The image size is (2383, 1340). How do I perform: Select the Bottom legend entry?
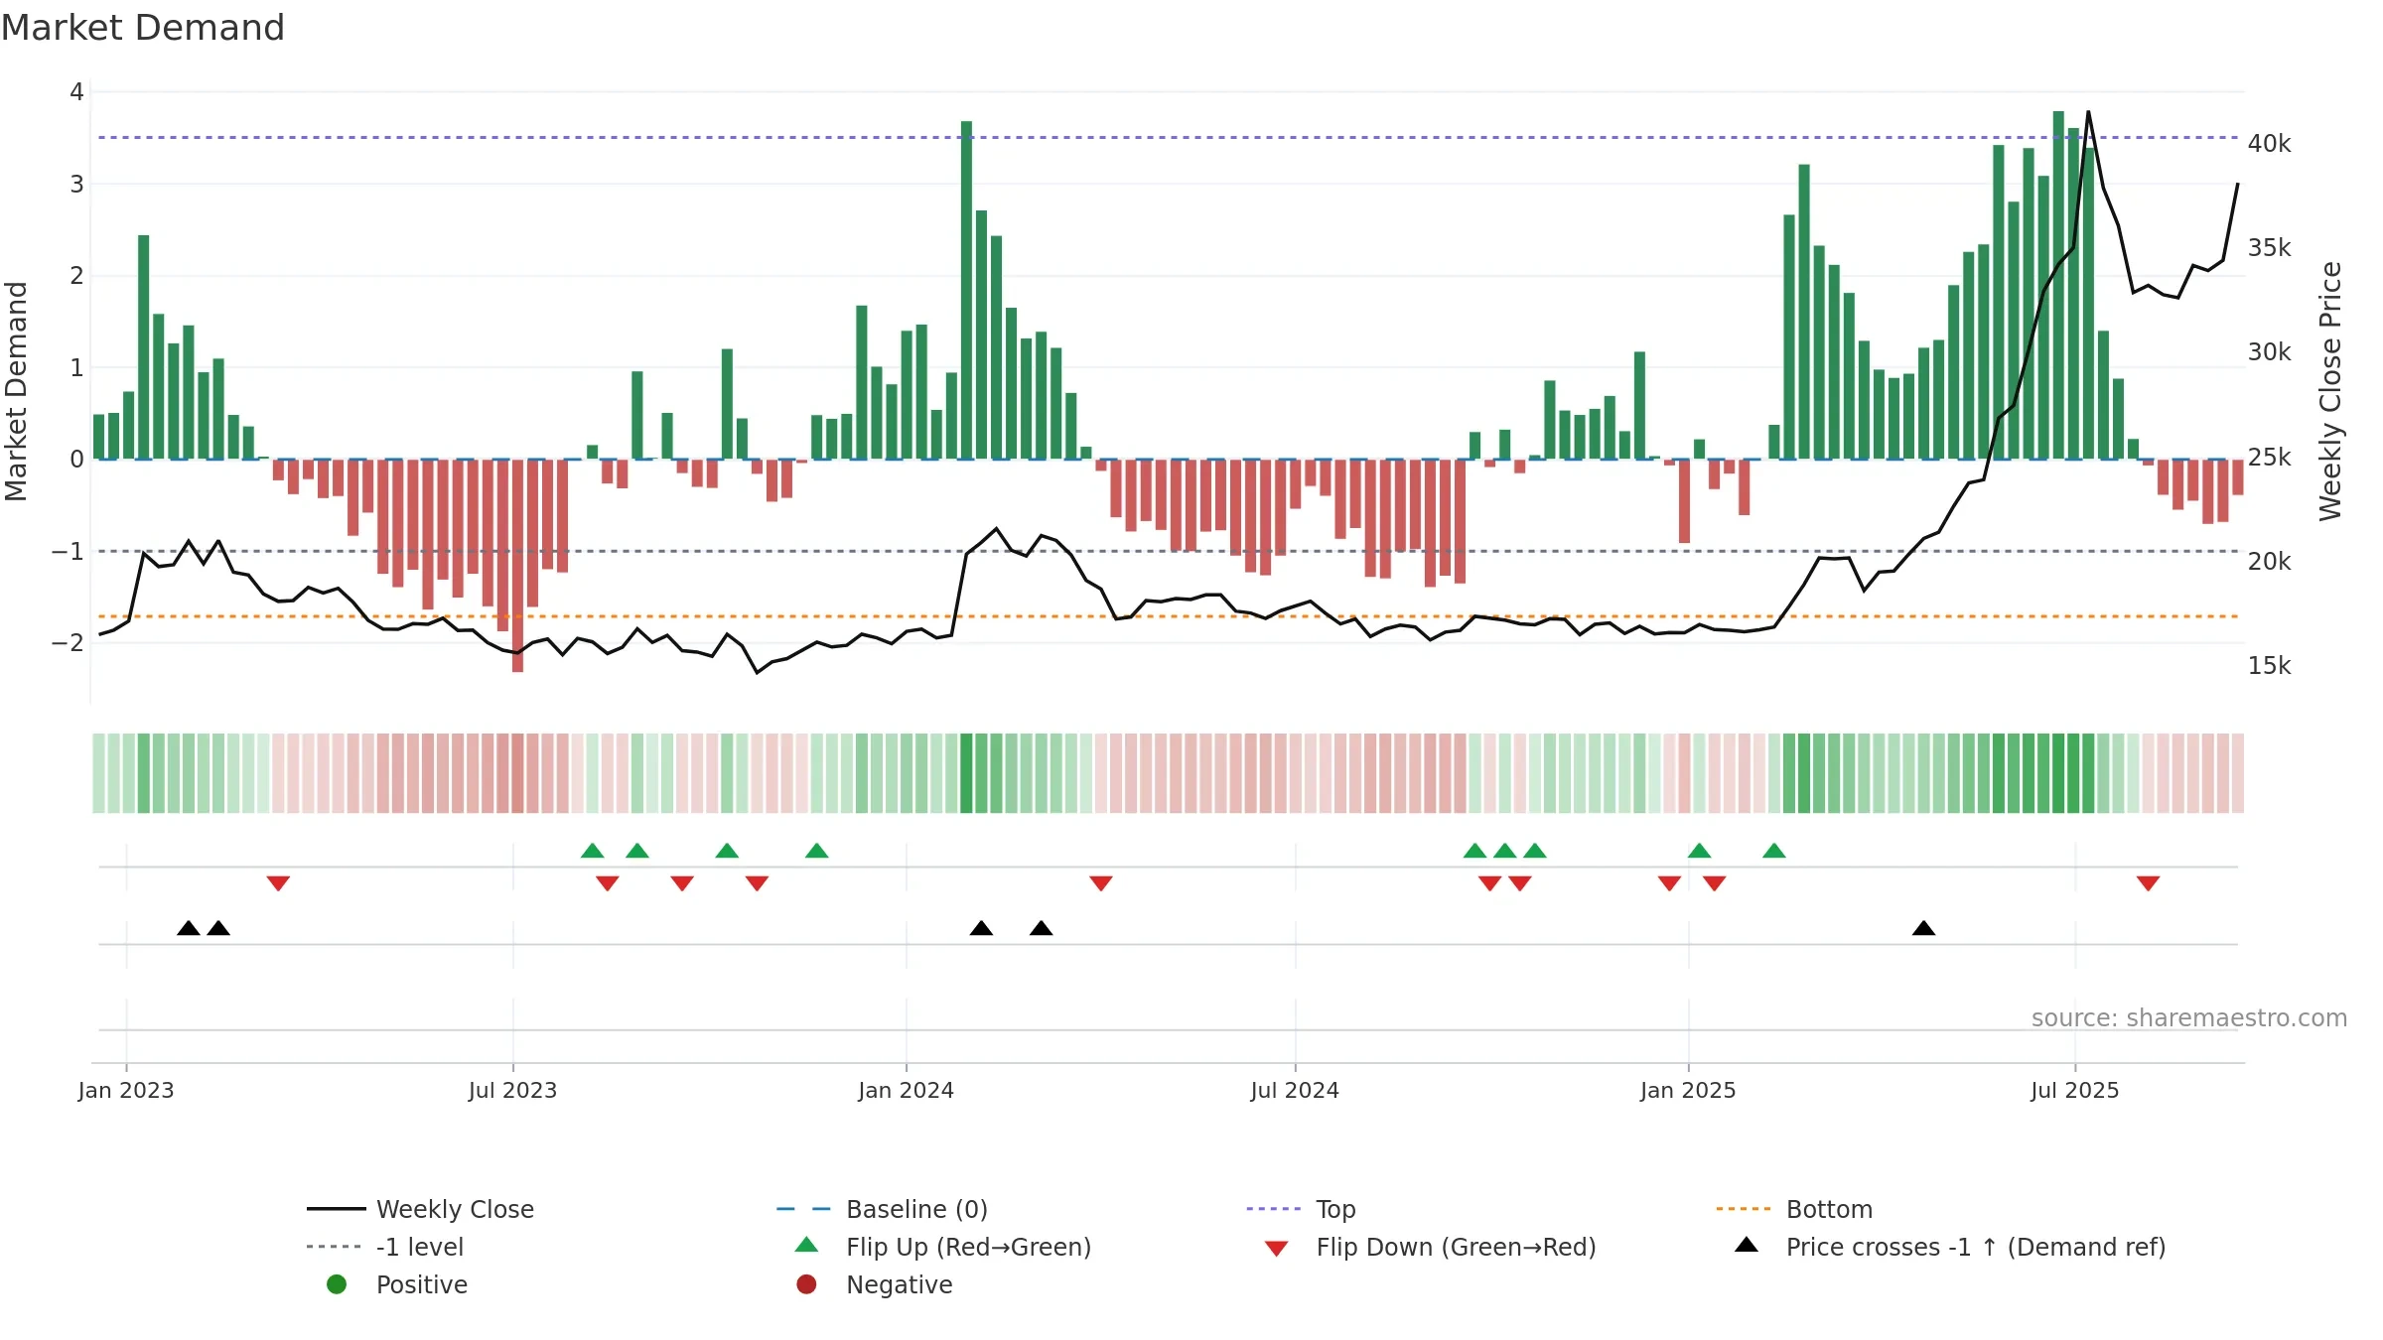[x=1794, y=1209]
